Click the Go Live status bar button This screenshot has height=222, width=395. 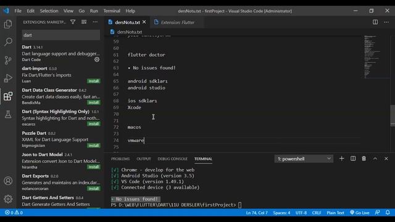[x=359, y=212]
